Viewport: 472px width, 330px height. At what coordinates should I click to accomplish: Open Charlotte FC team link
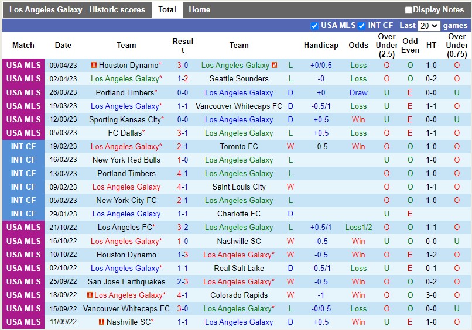[x=239, y=214]
